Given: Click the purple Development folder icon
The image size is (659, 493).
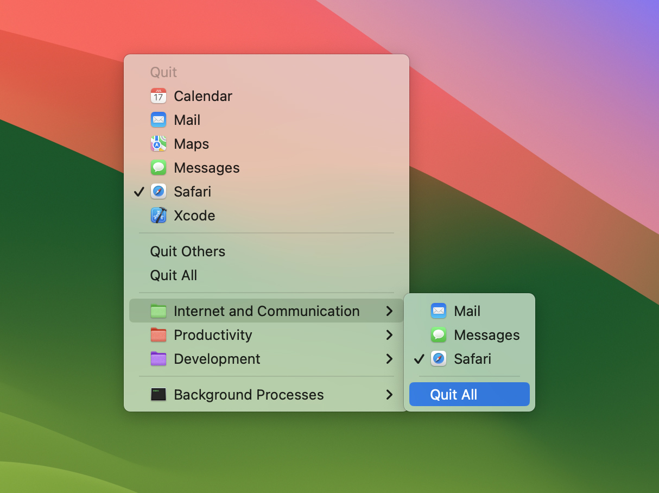Looking at the screenshot, I should pyautogui.click(x=159, y=359).
